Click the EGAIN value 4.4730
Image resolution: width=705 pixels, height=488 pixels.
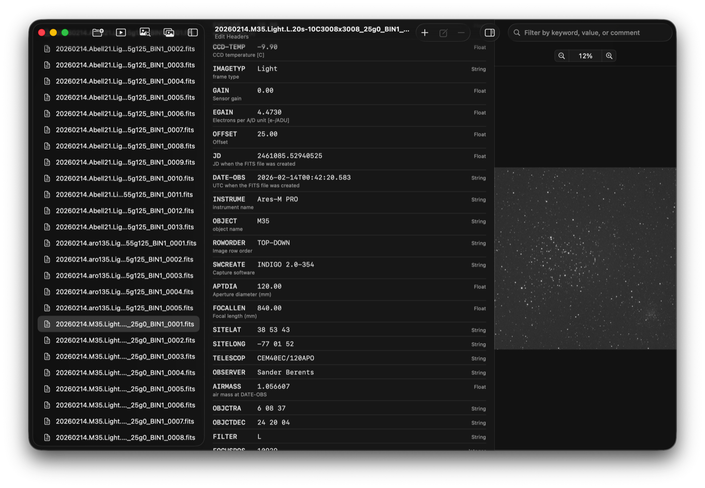269,112
